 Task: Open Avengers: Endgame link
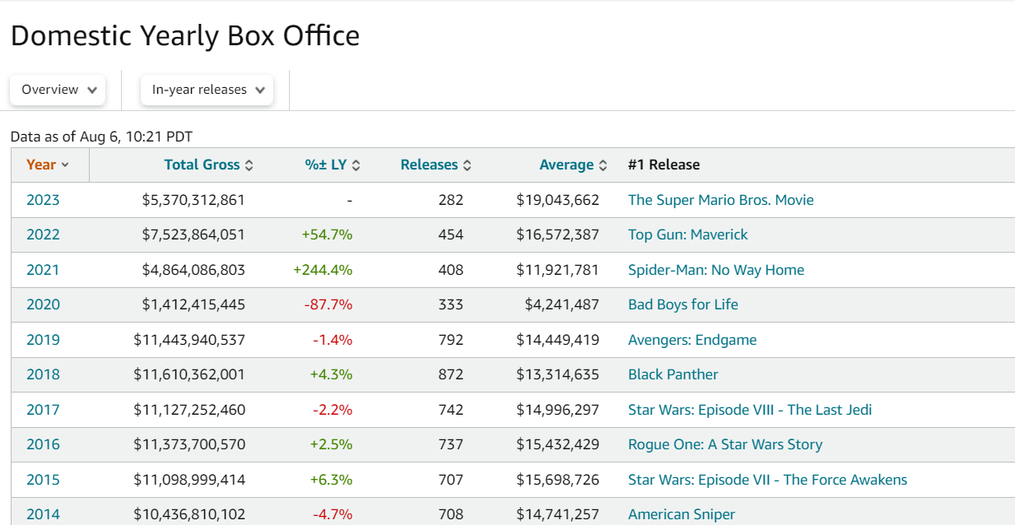[x=692, y=340]
